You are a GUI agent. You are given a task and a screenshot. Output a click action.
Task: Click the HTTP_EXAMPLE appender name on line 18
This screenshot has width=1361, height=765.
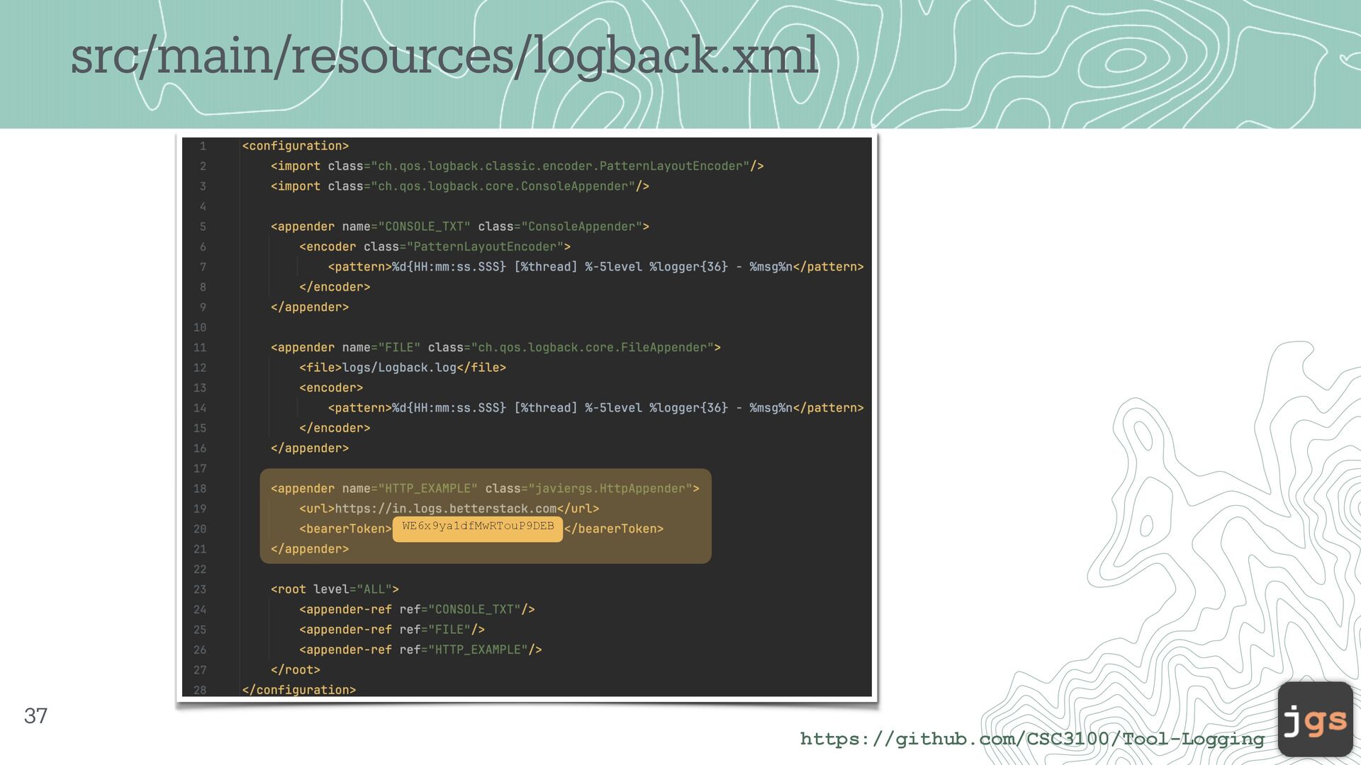click(427, 489)
